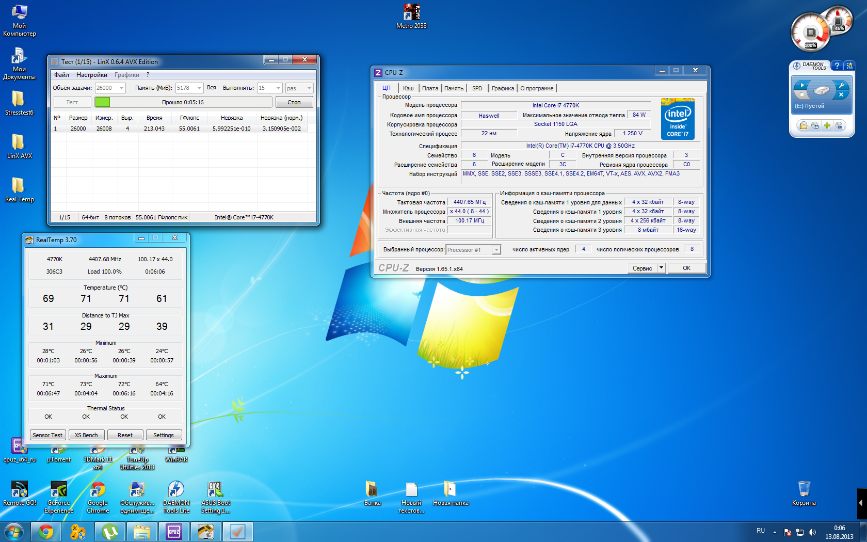
Task: Click the unmount (stop) button in DAEMON Tools gadget
Action: tap(802, 94)
